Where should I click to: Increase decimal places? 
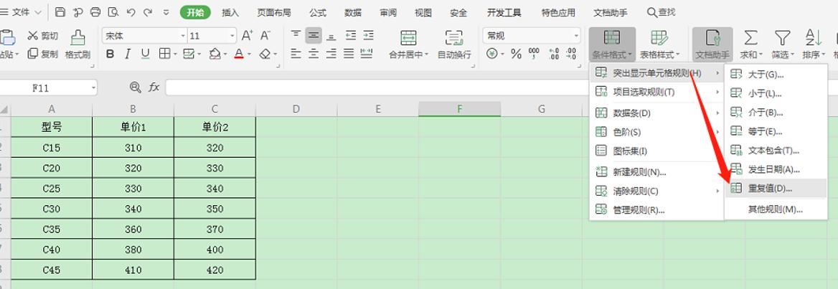point(554,54)
